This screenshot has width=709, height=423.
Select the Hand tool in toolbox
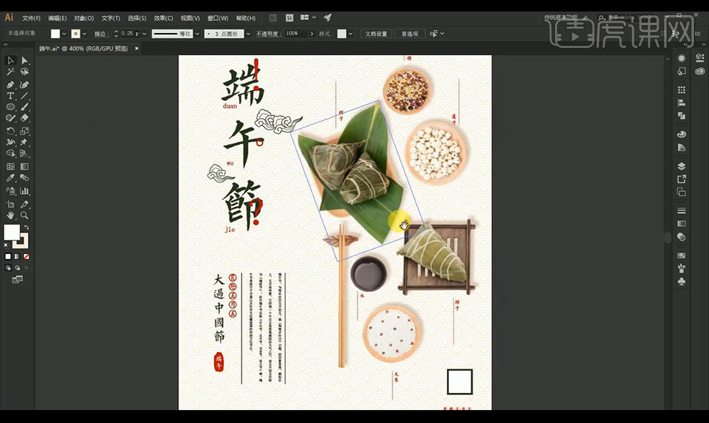point(11,215)
